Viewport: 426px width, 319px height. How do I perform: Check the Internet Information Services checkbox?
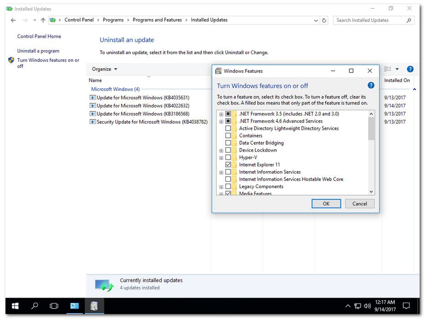coord(228,172)
